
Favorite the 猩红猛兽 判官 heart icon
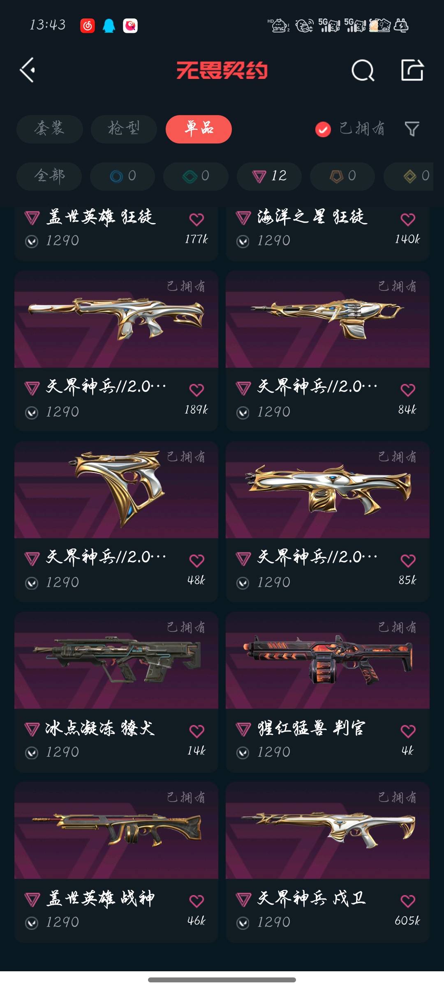pos(408,731)
